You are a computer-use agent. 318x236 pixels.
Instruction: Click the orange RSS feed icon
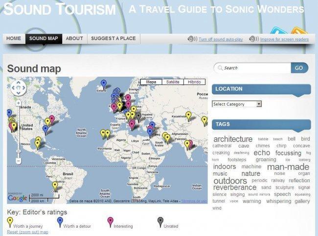(299, 30)
